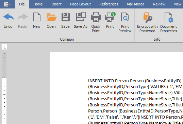The image size is (183, 124).
Task: Choose the Save As icon
Action: [81, 17]
